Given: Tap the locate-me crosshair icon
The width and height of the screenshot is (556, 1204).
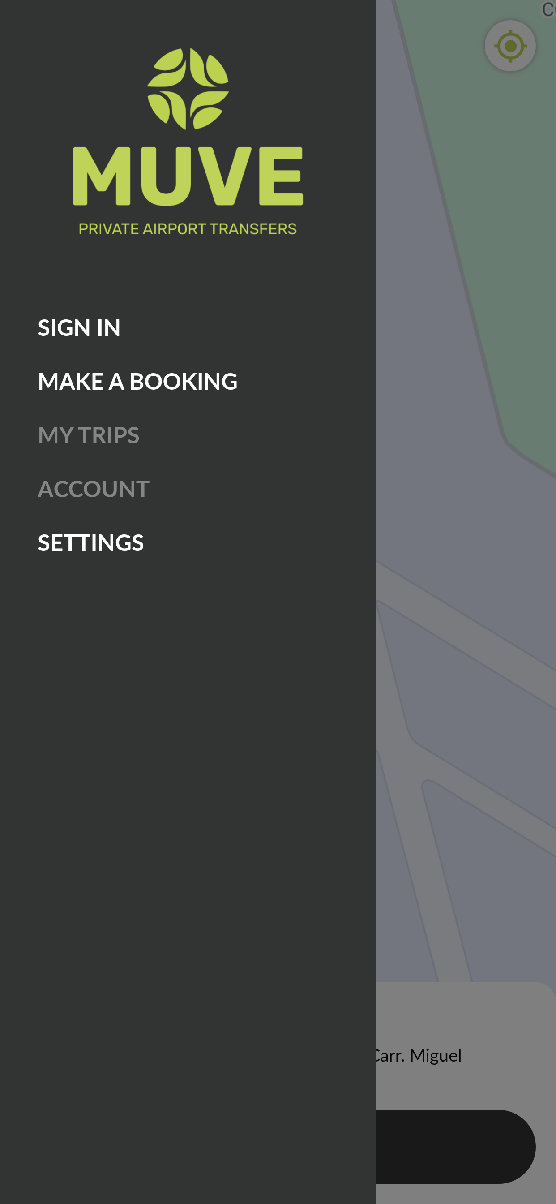Looking at the screenshot, I should (x=510, y=46).
